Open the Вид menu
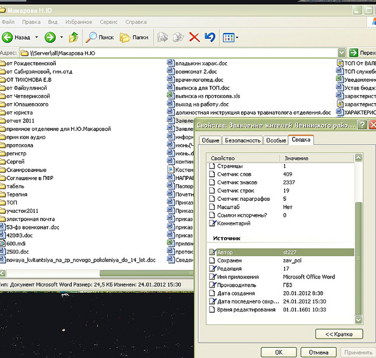The height and width of the screenshot is (358, 376). point(53,22)
